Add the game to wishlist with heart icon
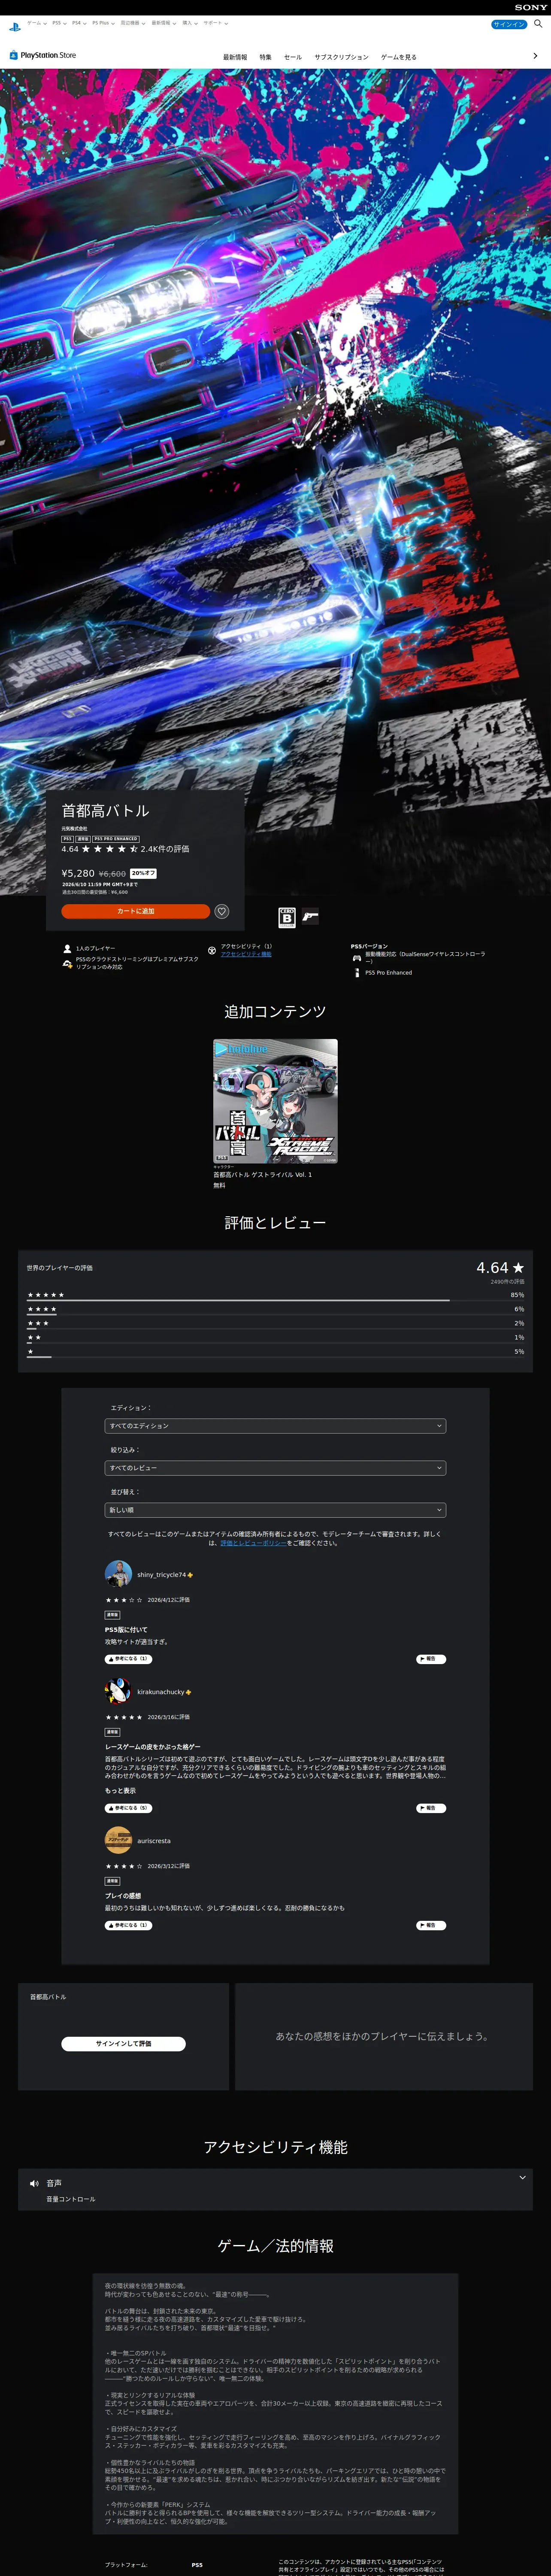The height and width of the screenshot is (2576, 551). click(222, 911)
